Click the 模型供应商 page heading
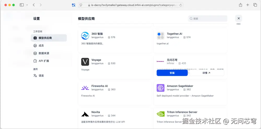 coord(86,19)
